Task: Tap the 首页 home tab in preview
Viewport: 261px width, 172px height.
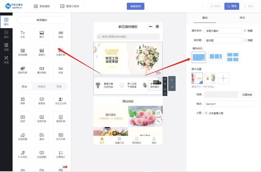Action: pyautogui.click(x=102, y=140)
